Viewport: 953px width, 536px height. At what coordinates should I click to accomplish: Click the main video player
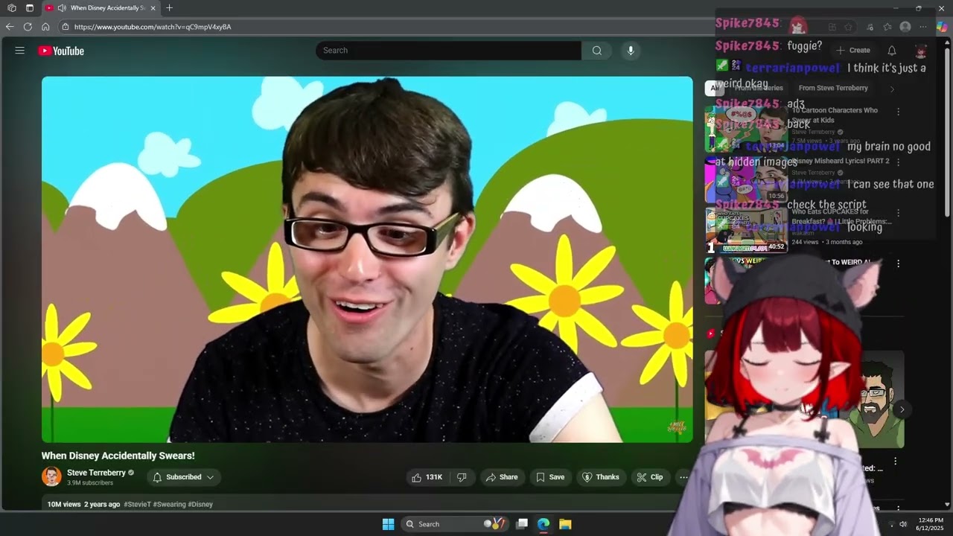367,259
